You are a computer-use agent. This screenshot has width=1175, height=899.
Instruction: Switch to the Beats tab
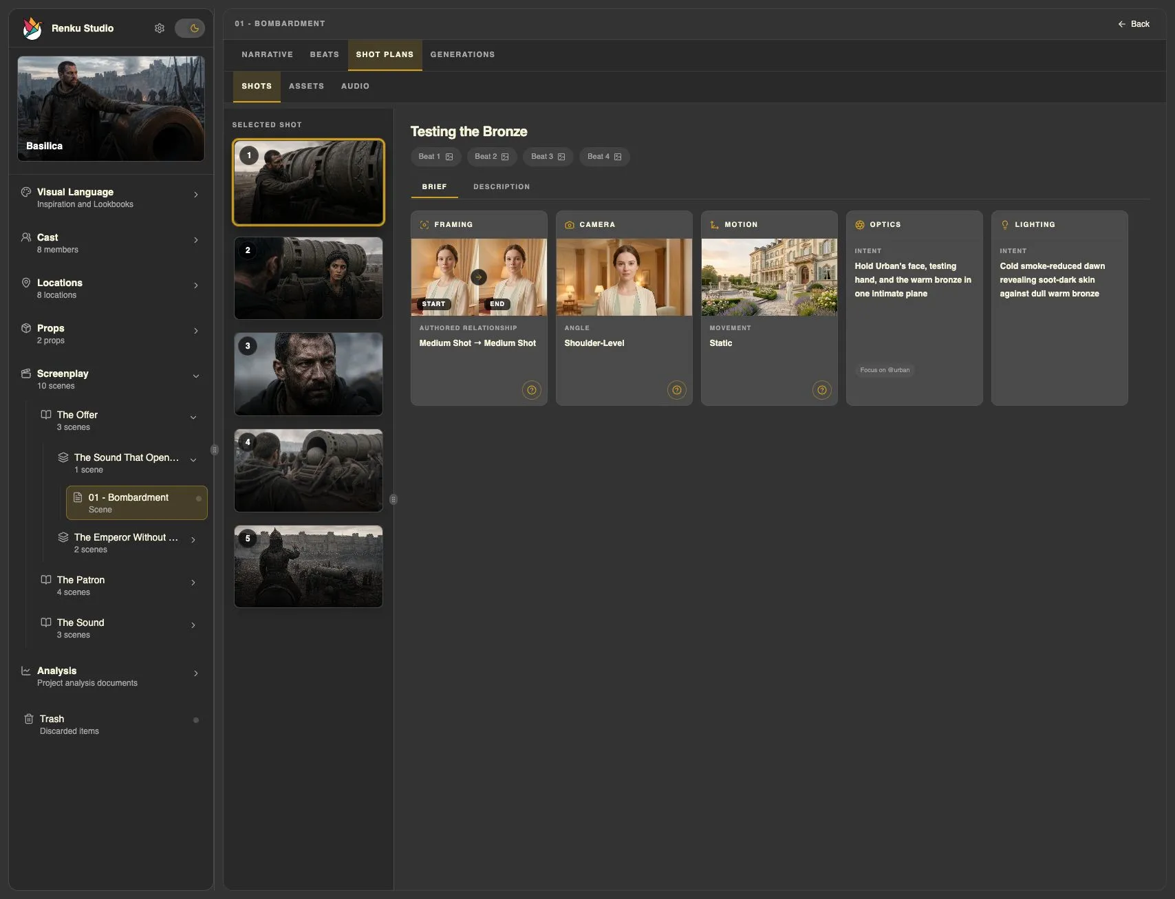tap(324, 54)
